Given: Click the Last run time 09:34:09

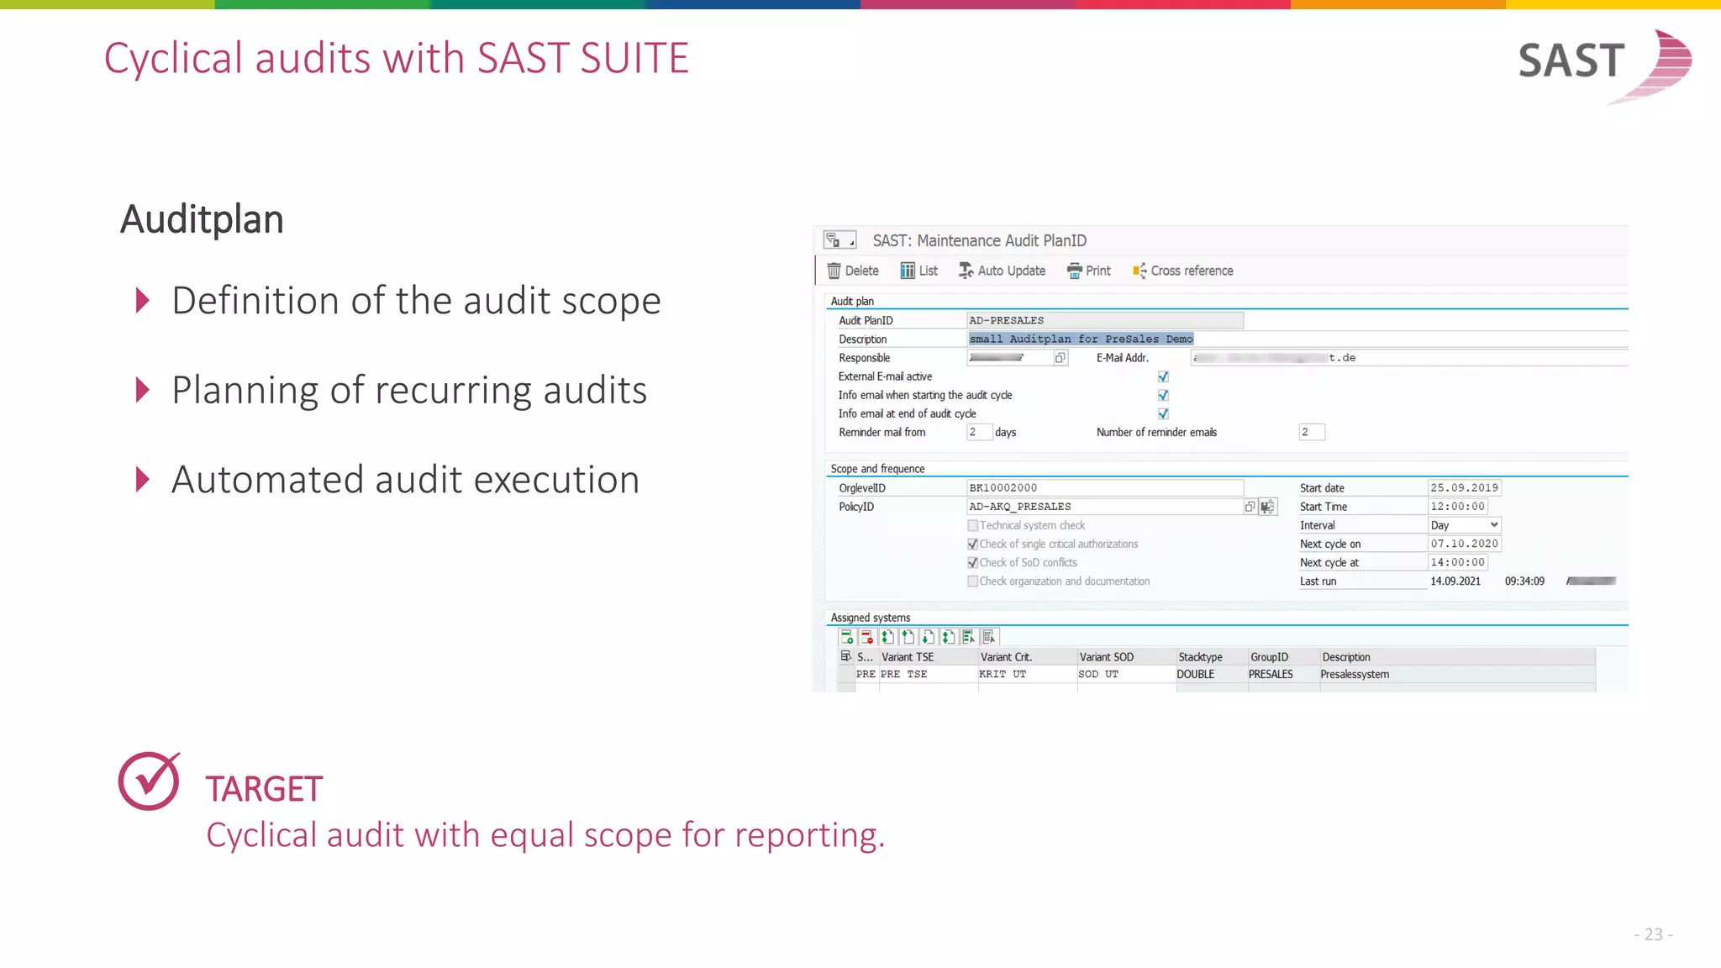Looking at the screenshot, I should coord(1524,581).
